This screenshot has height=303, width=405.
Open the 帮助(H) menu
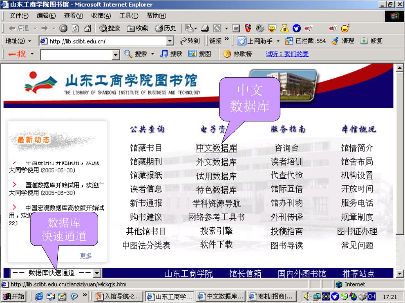tap(156, 16)
